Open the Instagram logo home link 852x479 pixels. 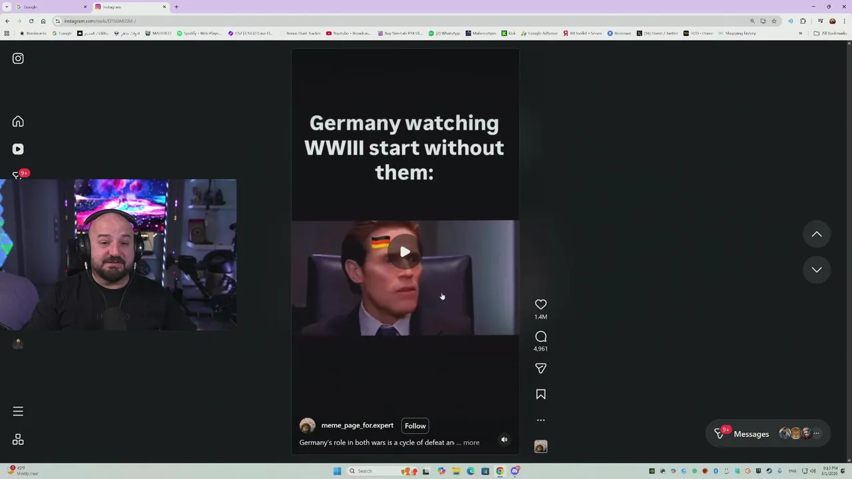click(18, 59)
